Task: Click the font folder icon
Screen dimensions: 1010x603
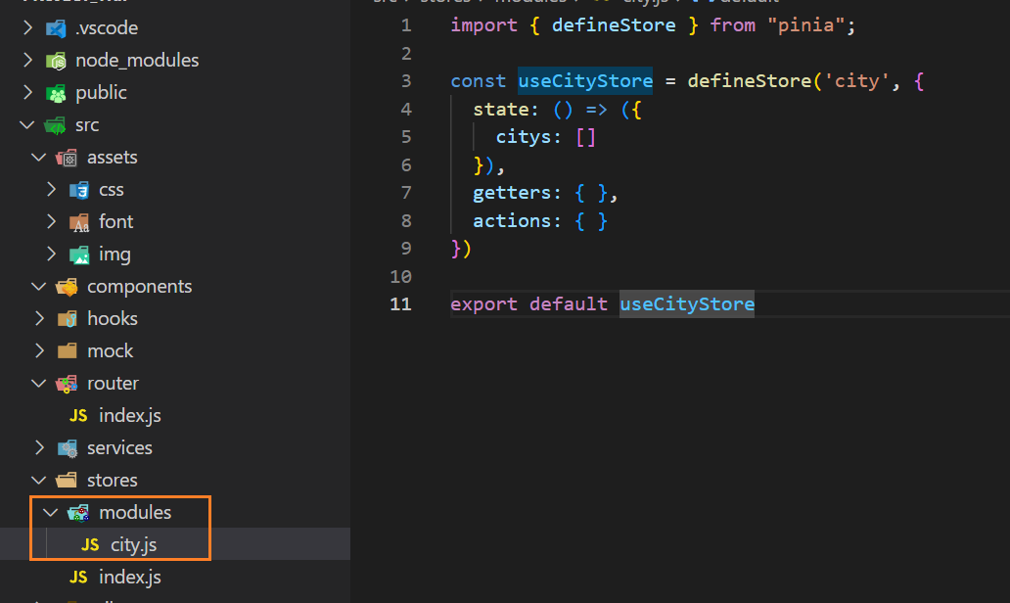Action: coord(79,222)
